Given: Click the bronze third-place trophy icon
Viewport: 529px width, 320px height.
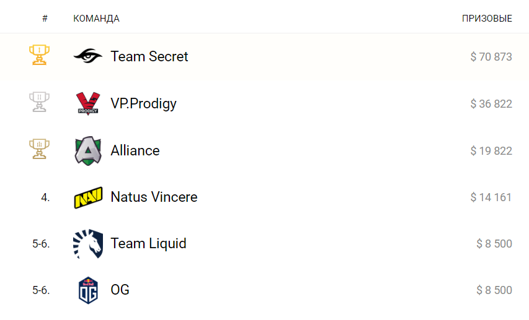Looking at the screenshot, I should click(x=40, y=150).
